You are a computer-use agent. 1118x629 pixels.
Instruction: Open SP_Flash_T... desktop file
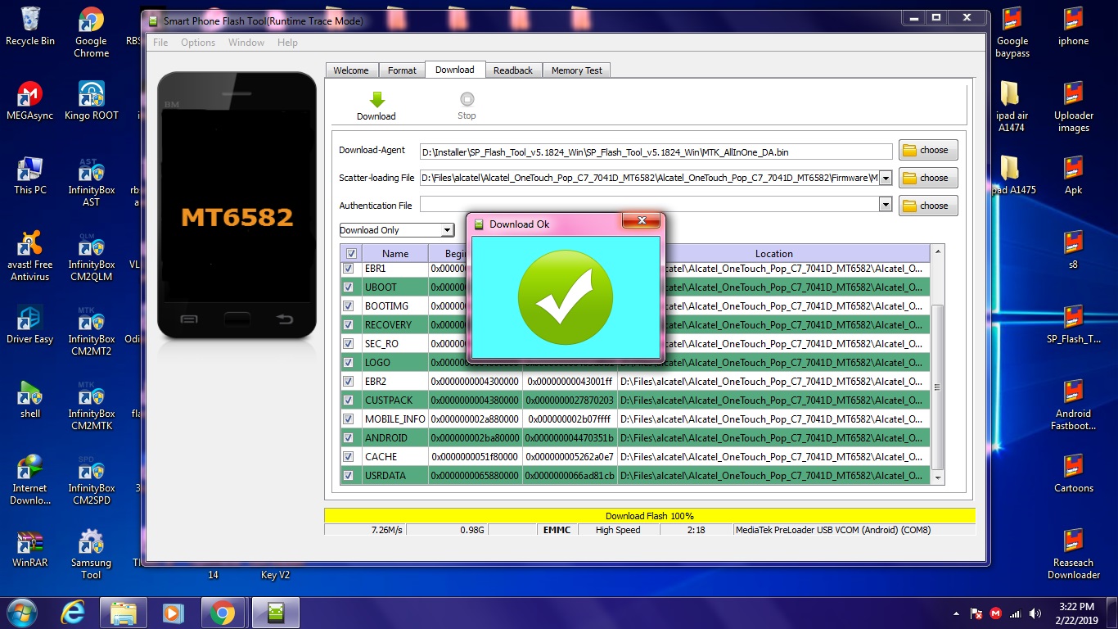pyautogui.click(x=1073, y=324)
